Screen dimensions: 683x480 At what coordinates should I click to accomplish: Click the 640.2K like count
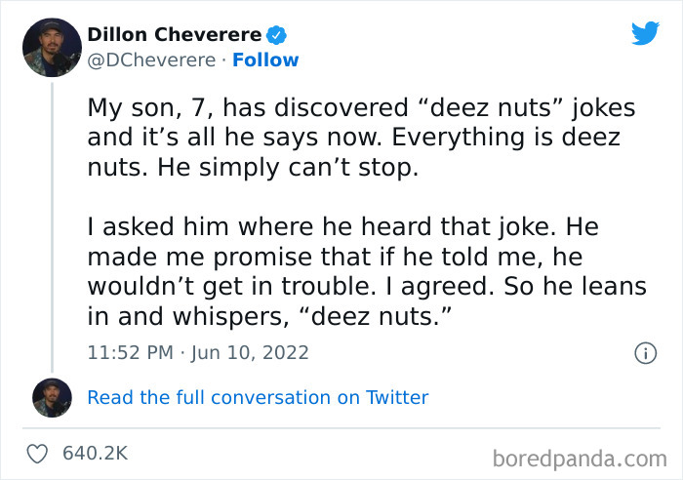pos(95,454)
